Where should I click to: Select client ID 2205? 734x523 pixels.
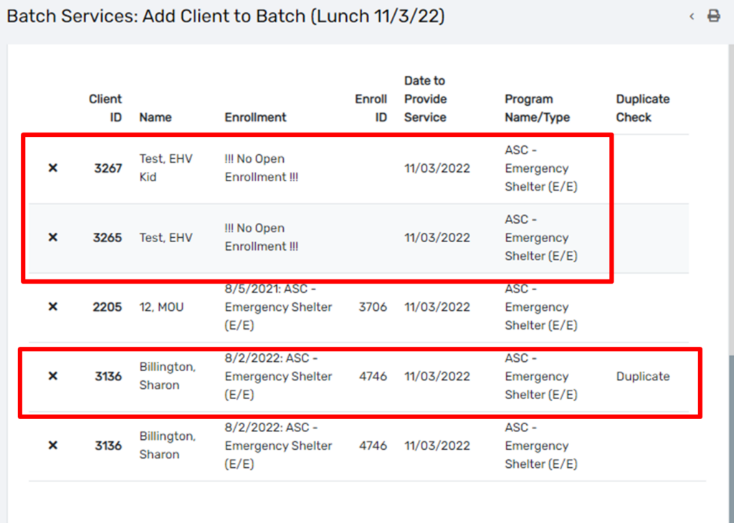click(108, 307)
